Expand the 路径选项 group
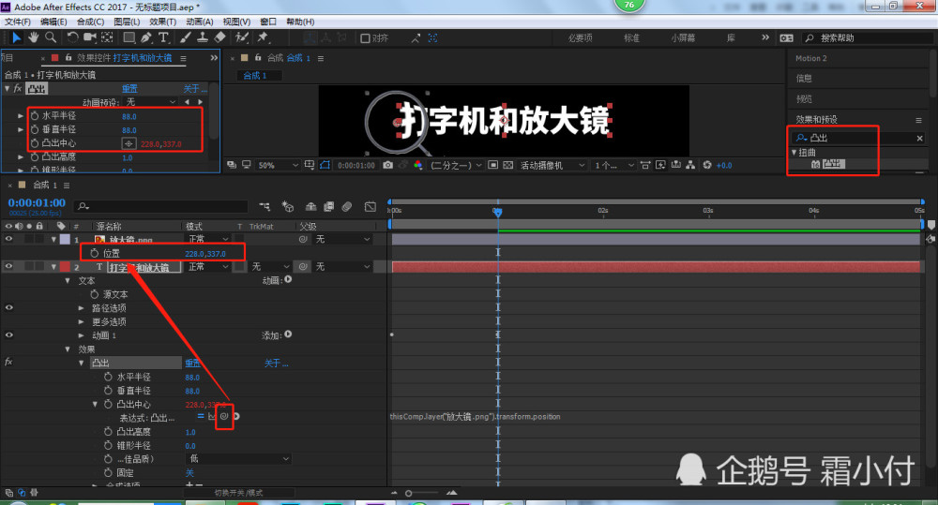The height and width of the screenshot is (505, 938). tap(82, 308)
